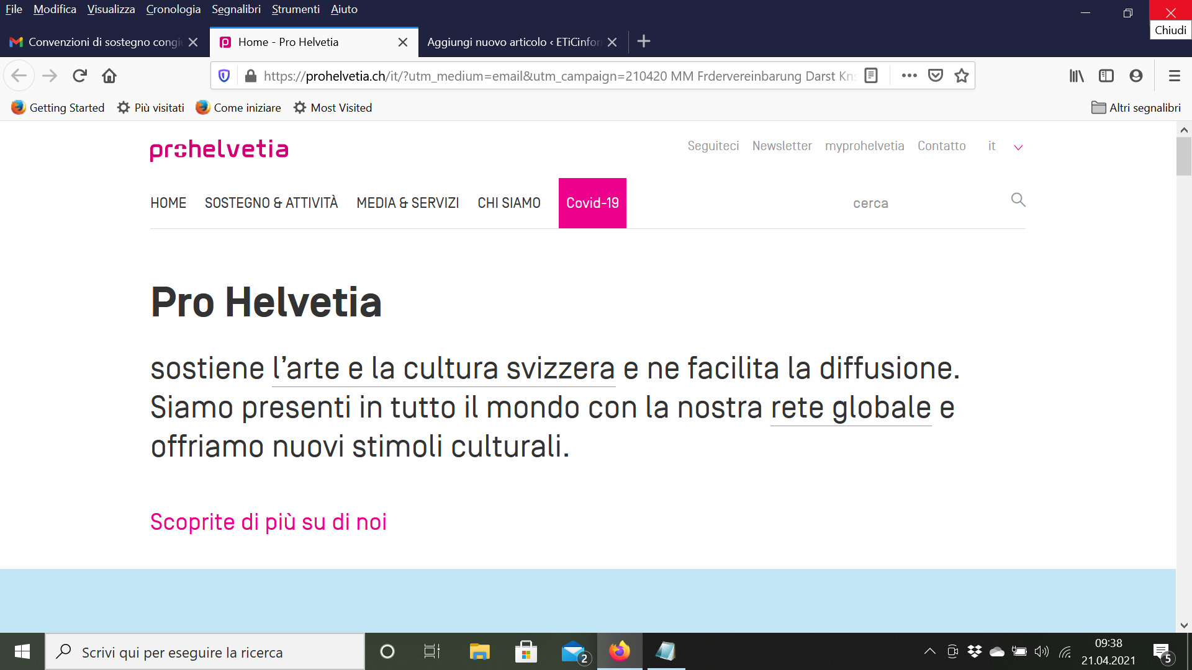Follow the rete globale link

click(x=851, y=408)
